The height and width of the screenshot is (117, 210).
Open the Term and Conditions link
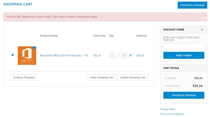pyautogui.click(x=172, y=114)
